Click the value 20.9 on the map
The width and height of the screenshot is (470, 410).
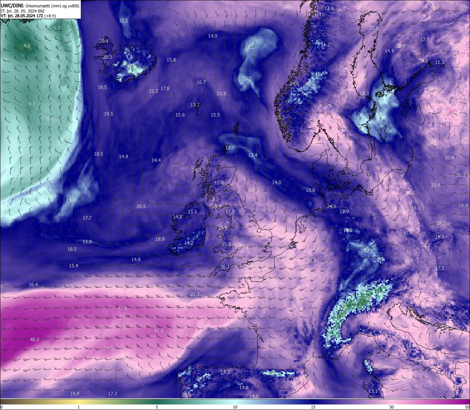tap(311, 260)
